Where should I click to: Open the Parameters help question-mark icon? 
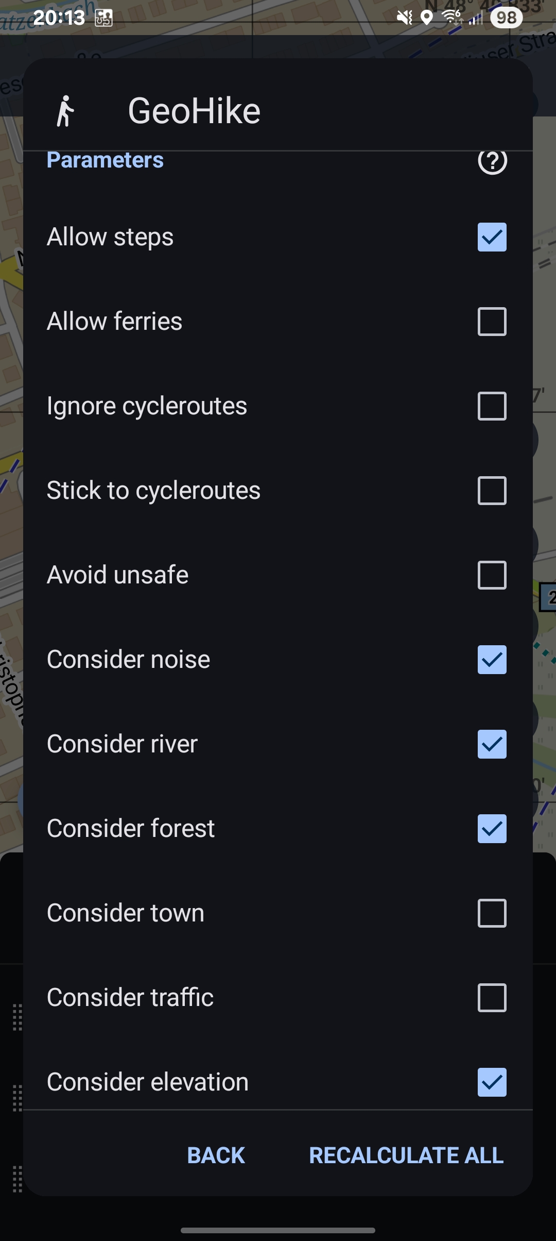coord(492,161)
